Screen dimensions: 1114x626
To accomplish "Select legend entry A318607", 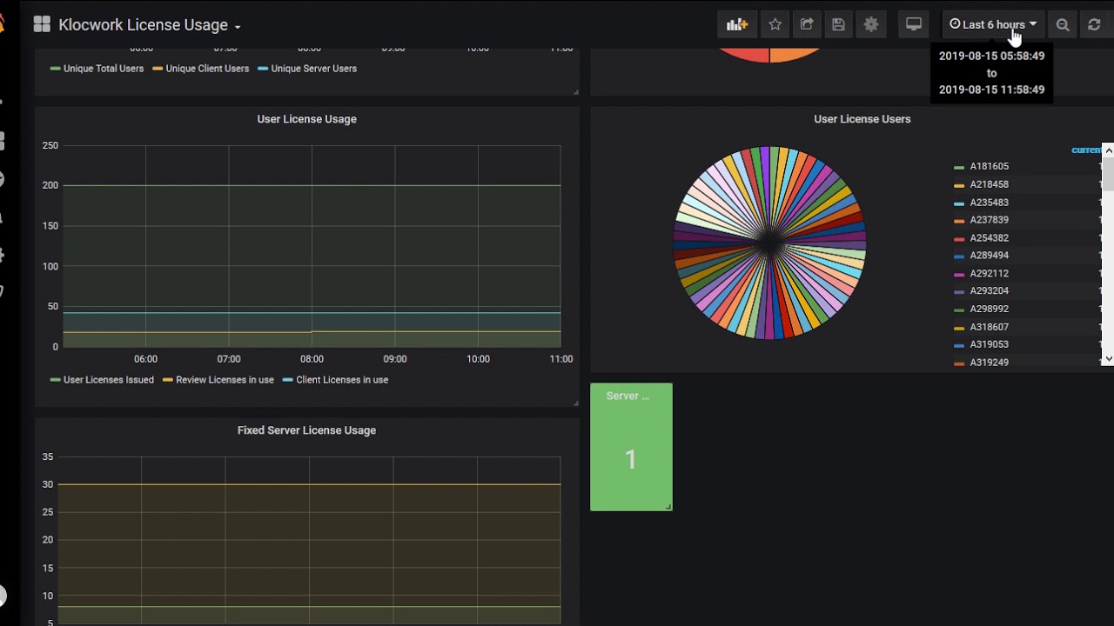I will [989, 327].
